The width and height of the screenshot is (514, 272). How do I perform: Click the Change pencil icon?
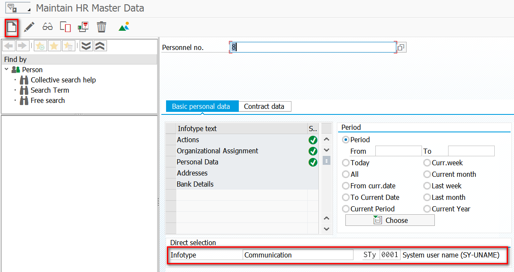pos(29,27)
